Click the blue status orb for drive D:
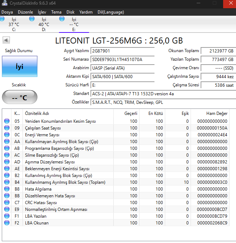The image size is (236, 243). pyautogui.click(x=32, y=19)
